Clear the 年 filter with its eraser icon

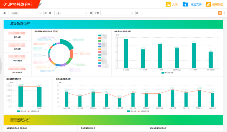45,13
